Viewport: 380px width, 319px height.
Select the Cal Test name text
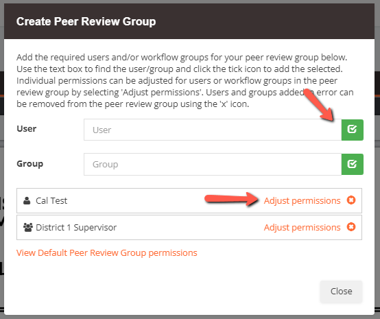tap(51, 201)
